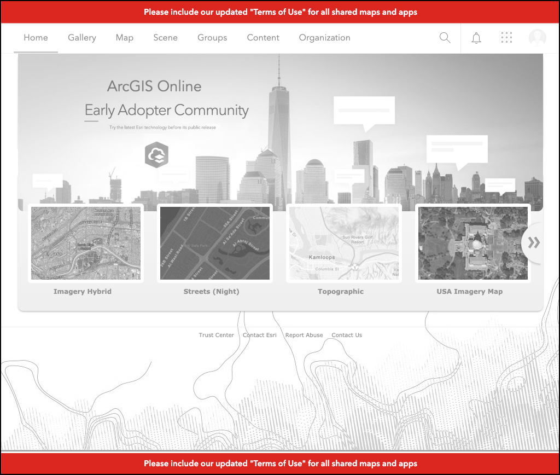Open notifications bell icon

(476, 38)
